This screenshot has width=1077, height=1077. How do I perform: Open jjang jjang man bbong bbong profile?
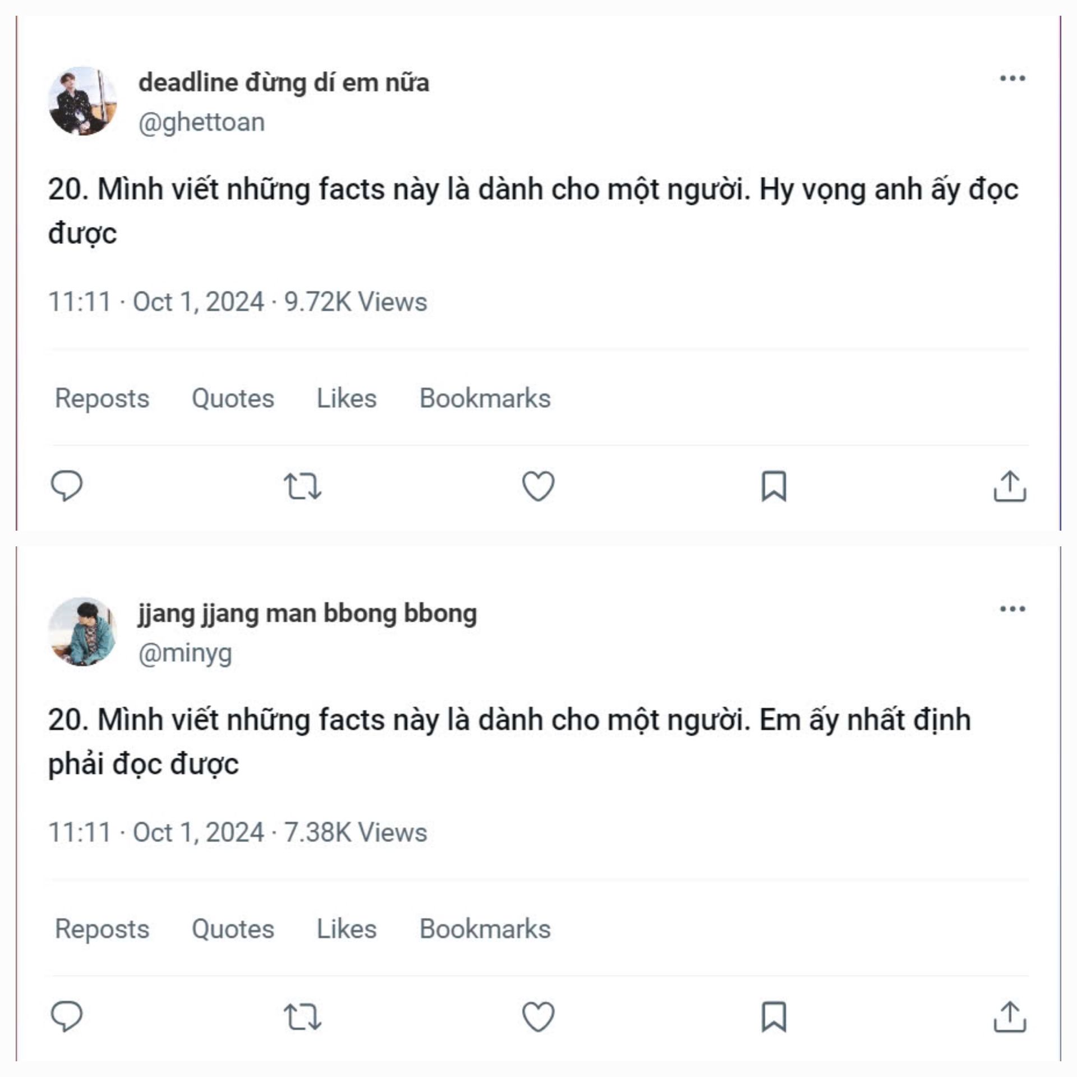(x=307, y=614)
